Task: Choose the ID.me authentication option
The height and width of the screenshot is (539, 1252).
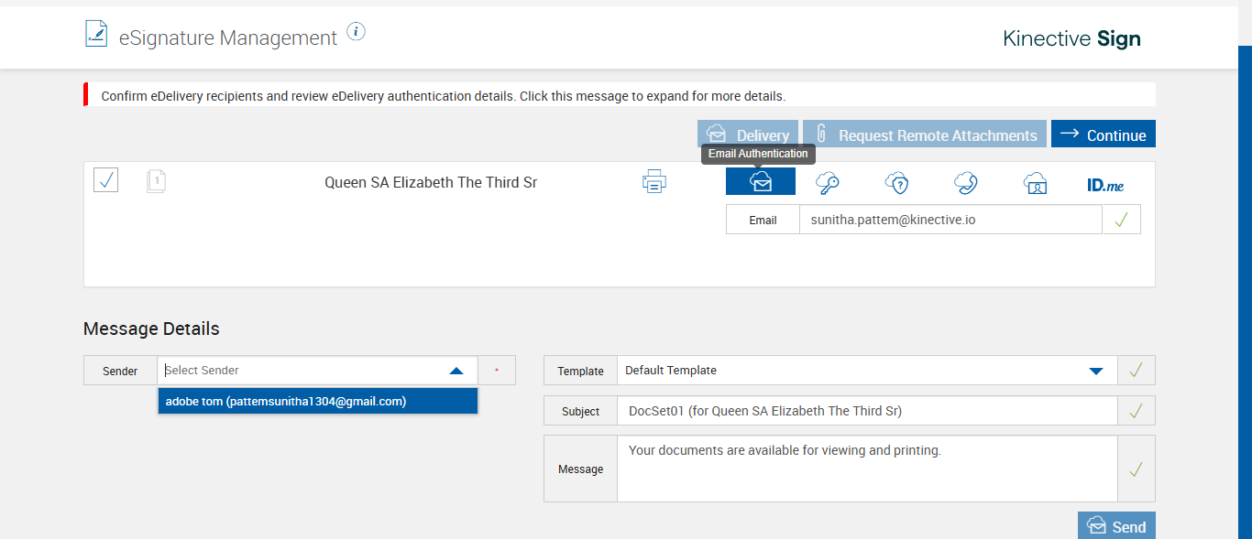Action: point(1105,185)
